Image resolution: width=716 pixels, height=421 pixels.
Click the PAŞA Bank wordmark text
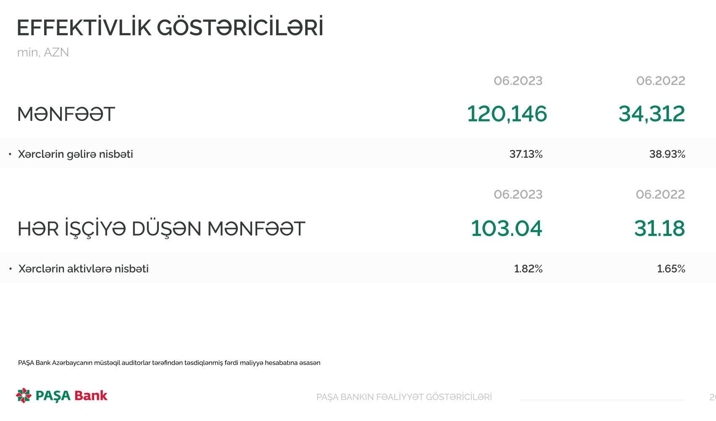click(x=71, y=396)
